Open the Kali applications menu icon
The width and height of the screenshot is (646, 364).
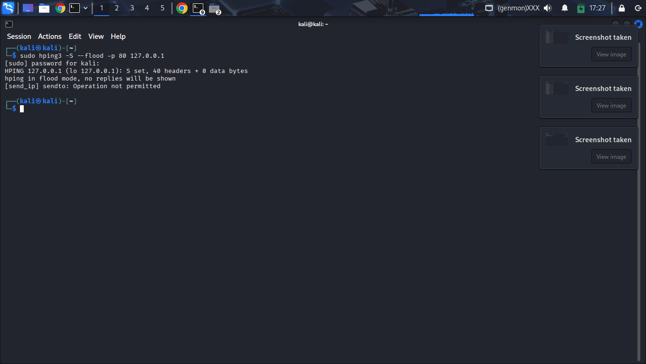[8, 8]
